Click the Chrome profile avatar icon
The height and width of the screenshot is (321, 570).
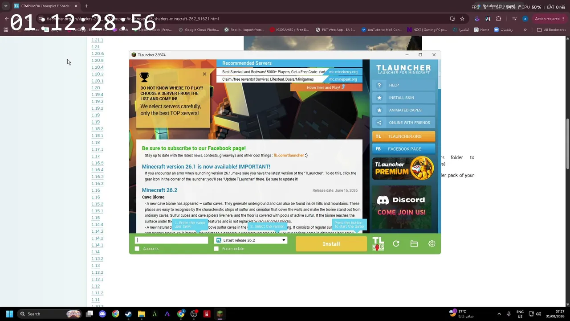pos(525,19)
